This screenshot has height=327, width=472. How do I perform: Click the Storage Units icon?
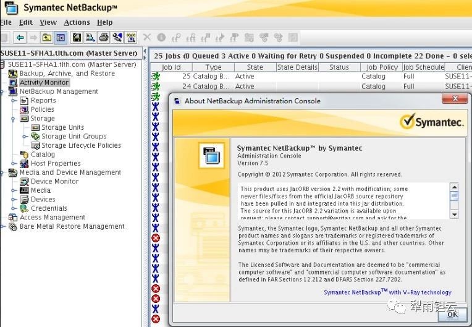coord(35,127)
